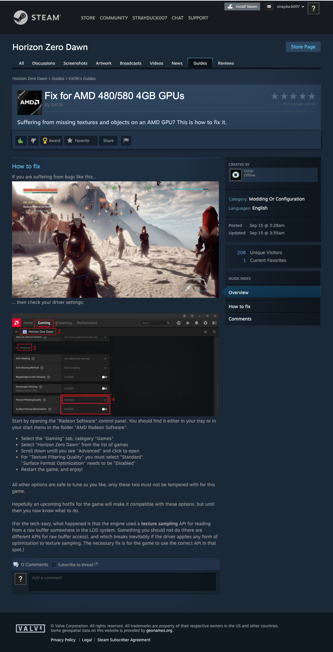Open the Share options
The image size is (333, 652).
point(108,141)
